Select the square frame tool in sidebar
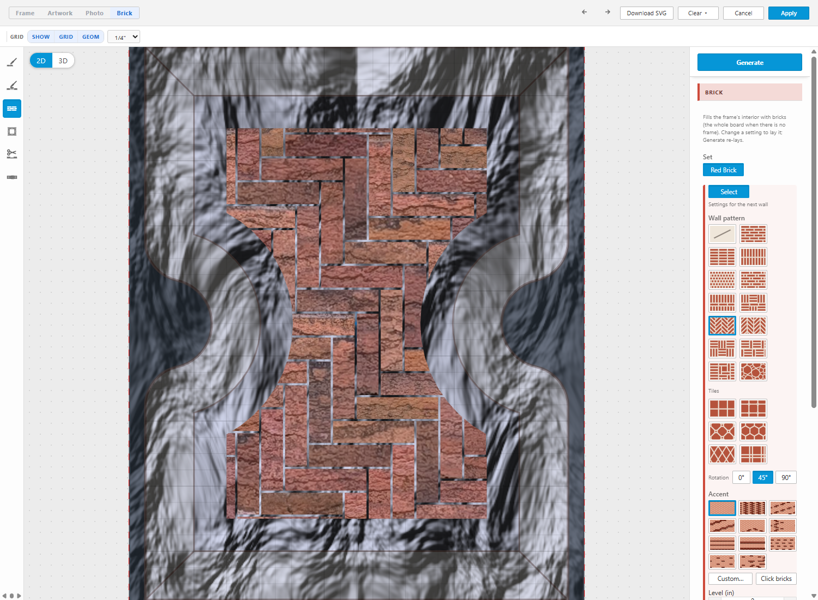The width and height of the screenshot is (818, 600). click(x=12, y=131)
